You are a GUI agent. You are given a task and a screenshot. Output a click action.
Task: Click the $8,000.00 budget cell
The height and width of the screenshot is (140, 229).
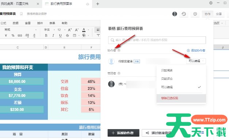point(22,81)
